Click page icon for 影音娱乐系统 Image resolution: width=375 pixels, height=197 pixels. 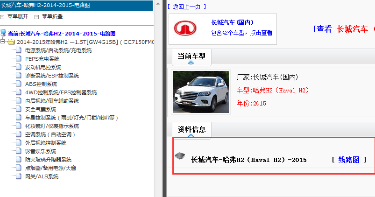pos(18,151)
